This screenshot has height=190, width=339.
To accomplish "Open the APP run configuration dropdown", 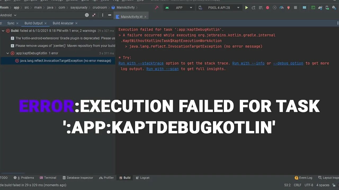I will click(179, 8).
